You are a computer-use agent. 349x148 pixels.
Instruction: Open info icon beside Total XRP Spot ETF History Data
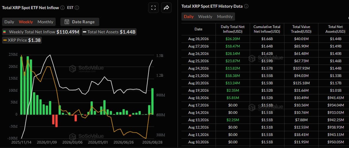(x=246, y=6)
